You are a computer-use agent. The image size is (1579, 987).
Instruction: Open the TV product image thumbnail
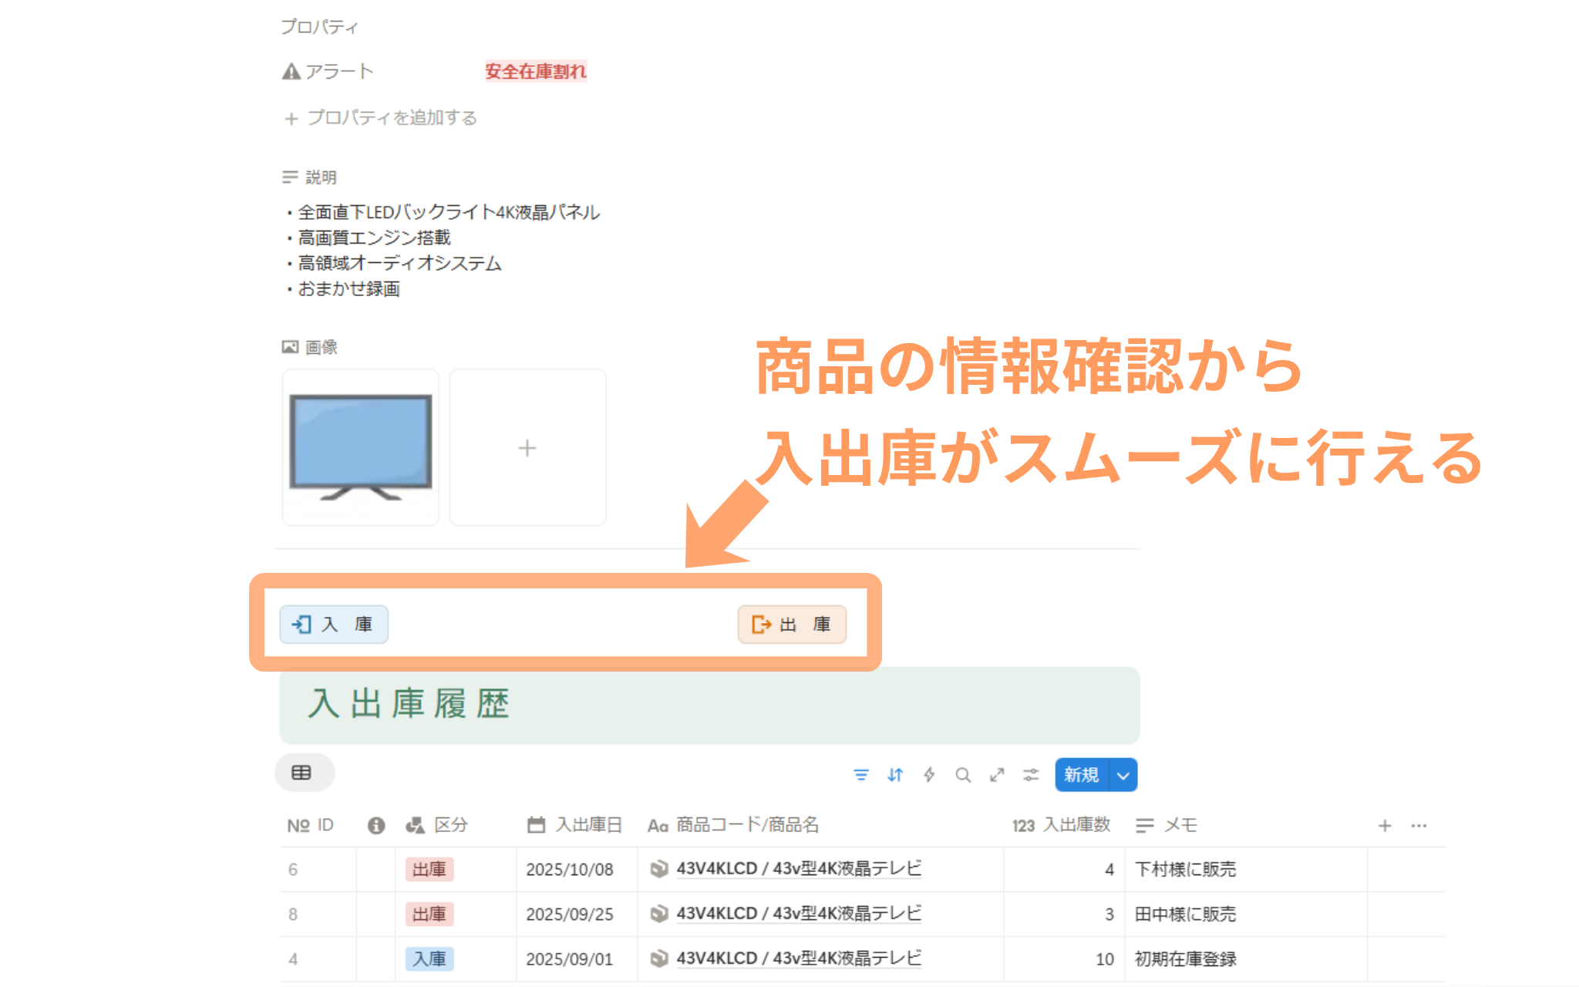click(x=361, y=447)
